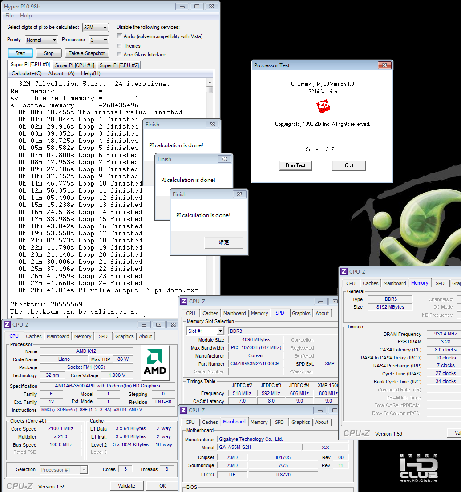The width and height of the screenshot is (461, 492).
Task: Open the Graphics tab in the CPU-Z CPU window
Action: [124, 336]
